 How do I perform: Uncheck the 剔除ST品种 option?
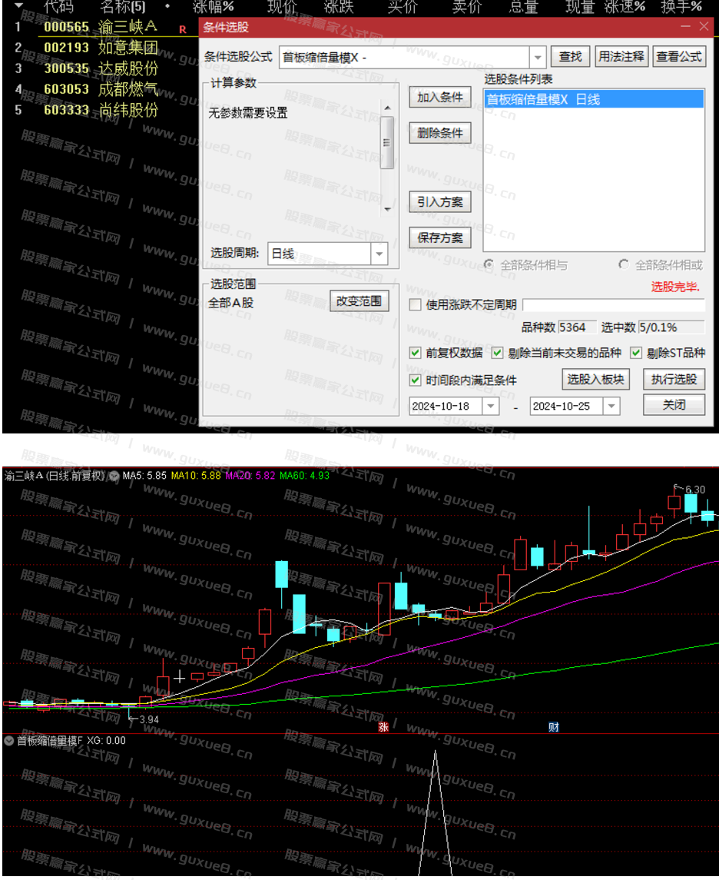click(x=636, y=353)
